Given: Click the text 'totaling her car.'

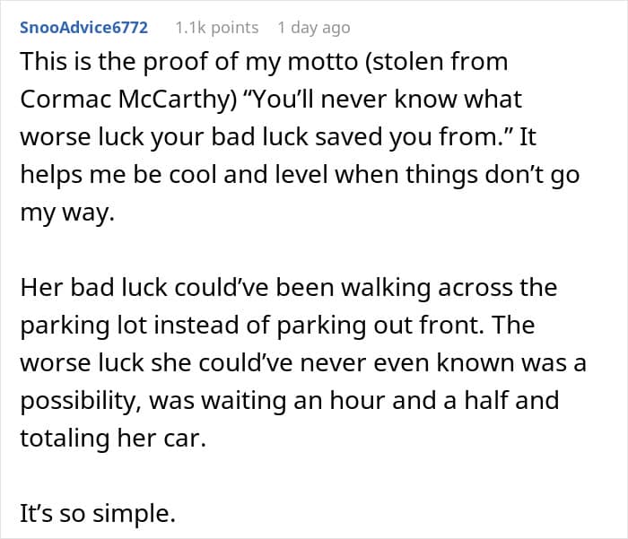Looking at the screenshot, I should (x=113, y=438).
